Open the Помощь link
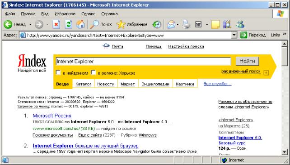 tap(154, 46)
